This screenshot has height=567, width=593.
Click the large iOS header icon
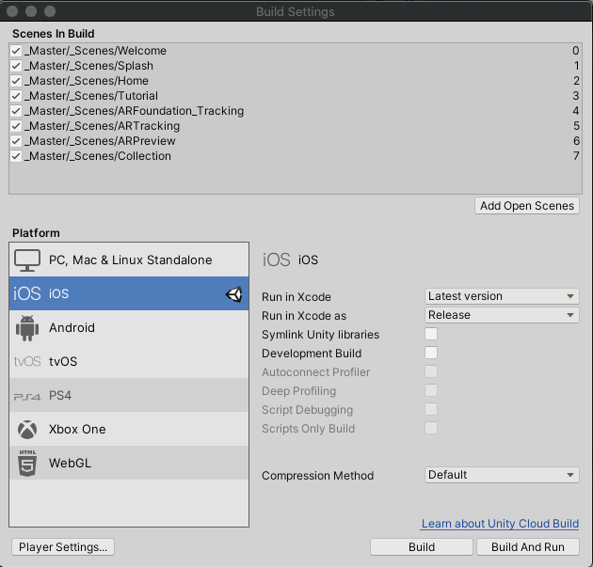[x=277, y=260]
